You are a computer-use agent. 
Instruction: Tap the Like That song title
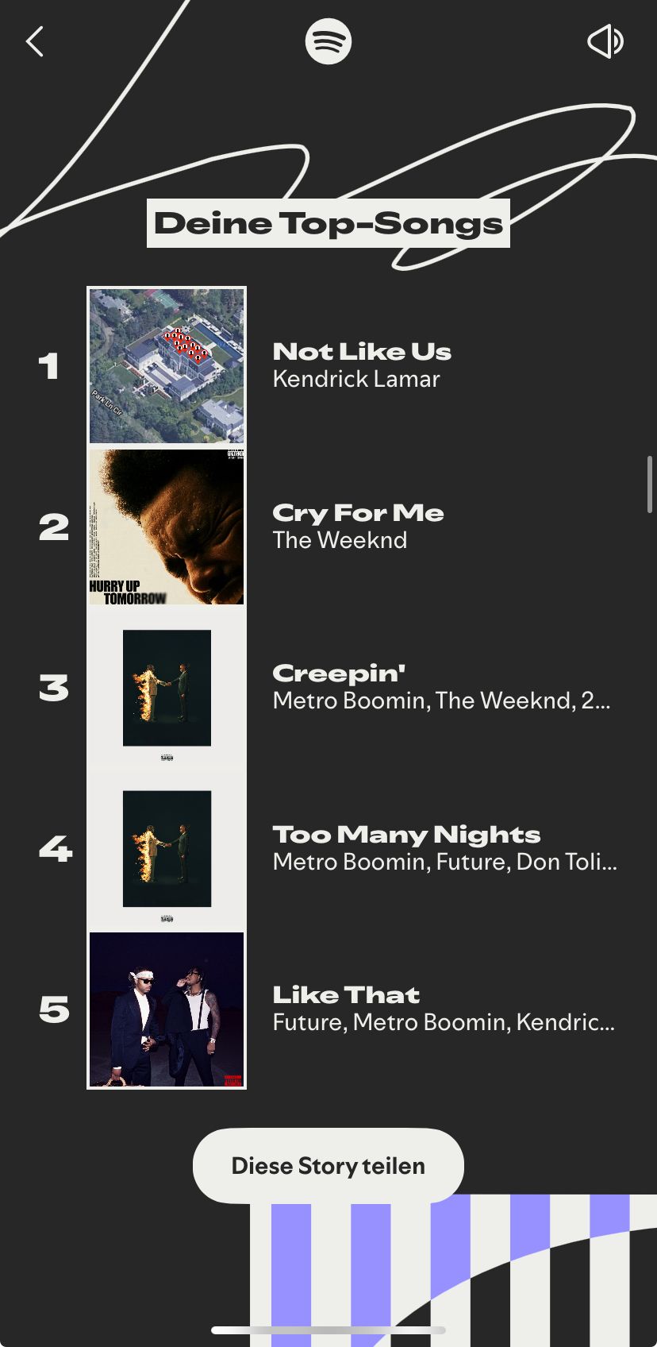[346, 995]
